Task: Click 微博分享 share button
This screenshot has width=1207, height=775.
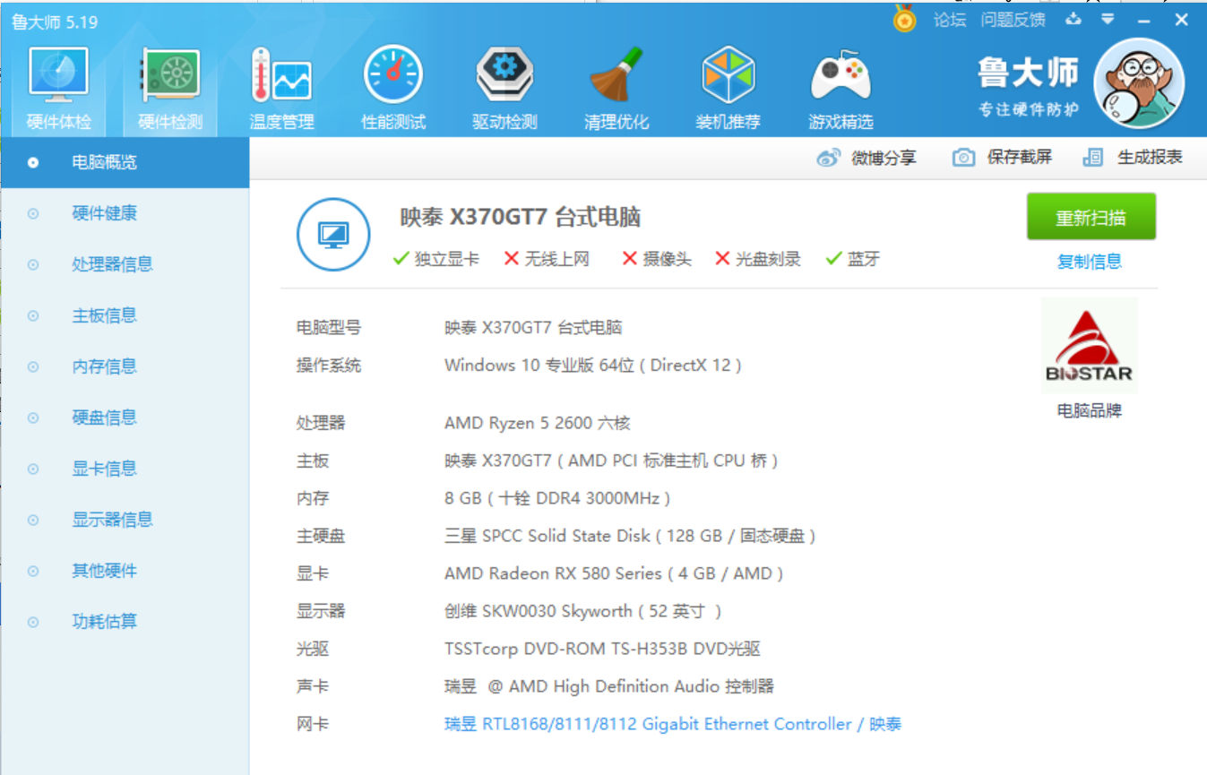Action: 866,158
